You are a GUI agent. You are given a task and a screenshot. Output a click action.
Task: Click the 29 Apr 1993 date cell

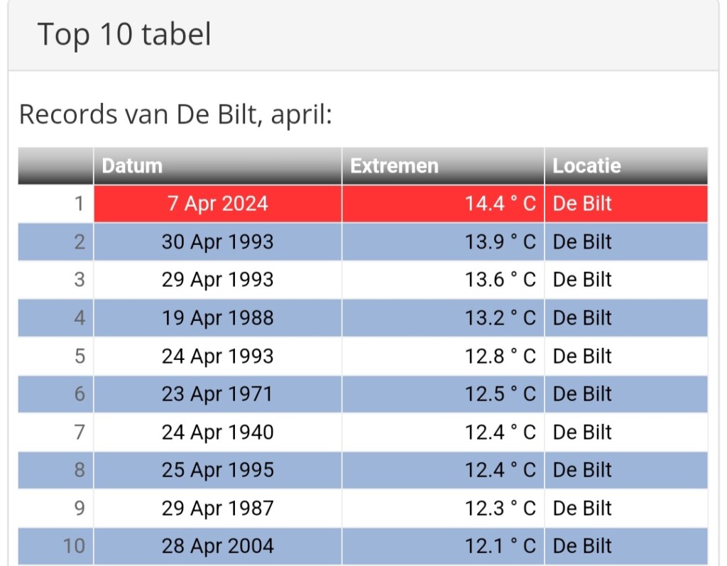point(217,280)
